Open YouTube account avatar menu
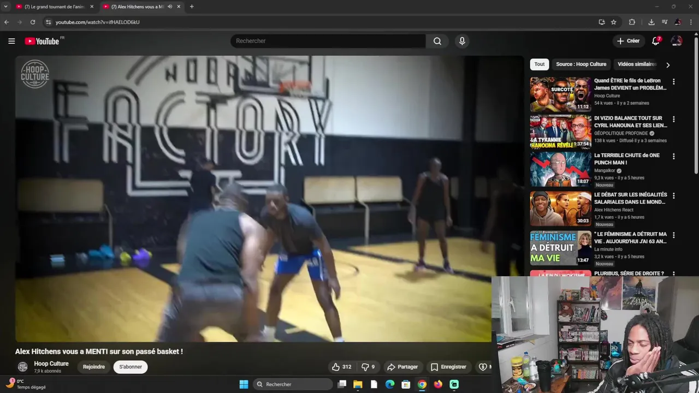This screenshot has height=393, width=699. 677,41
